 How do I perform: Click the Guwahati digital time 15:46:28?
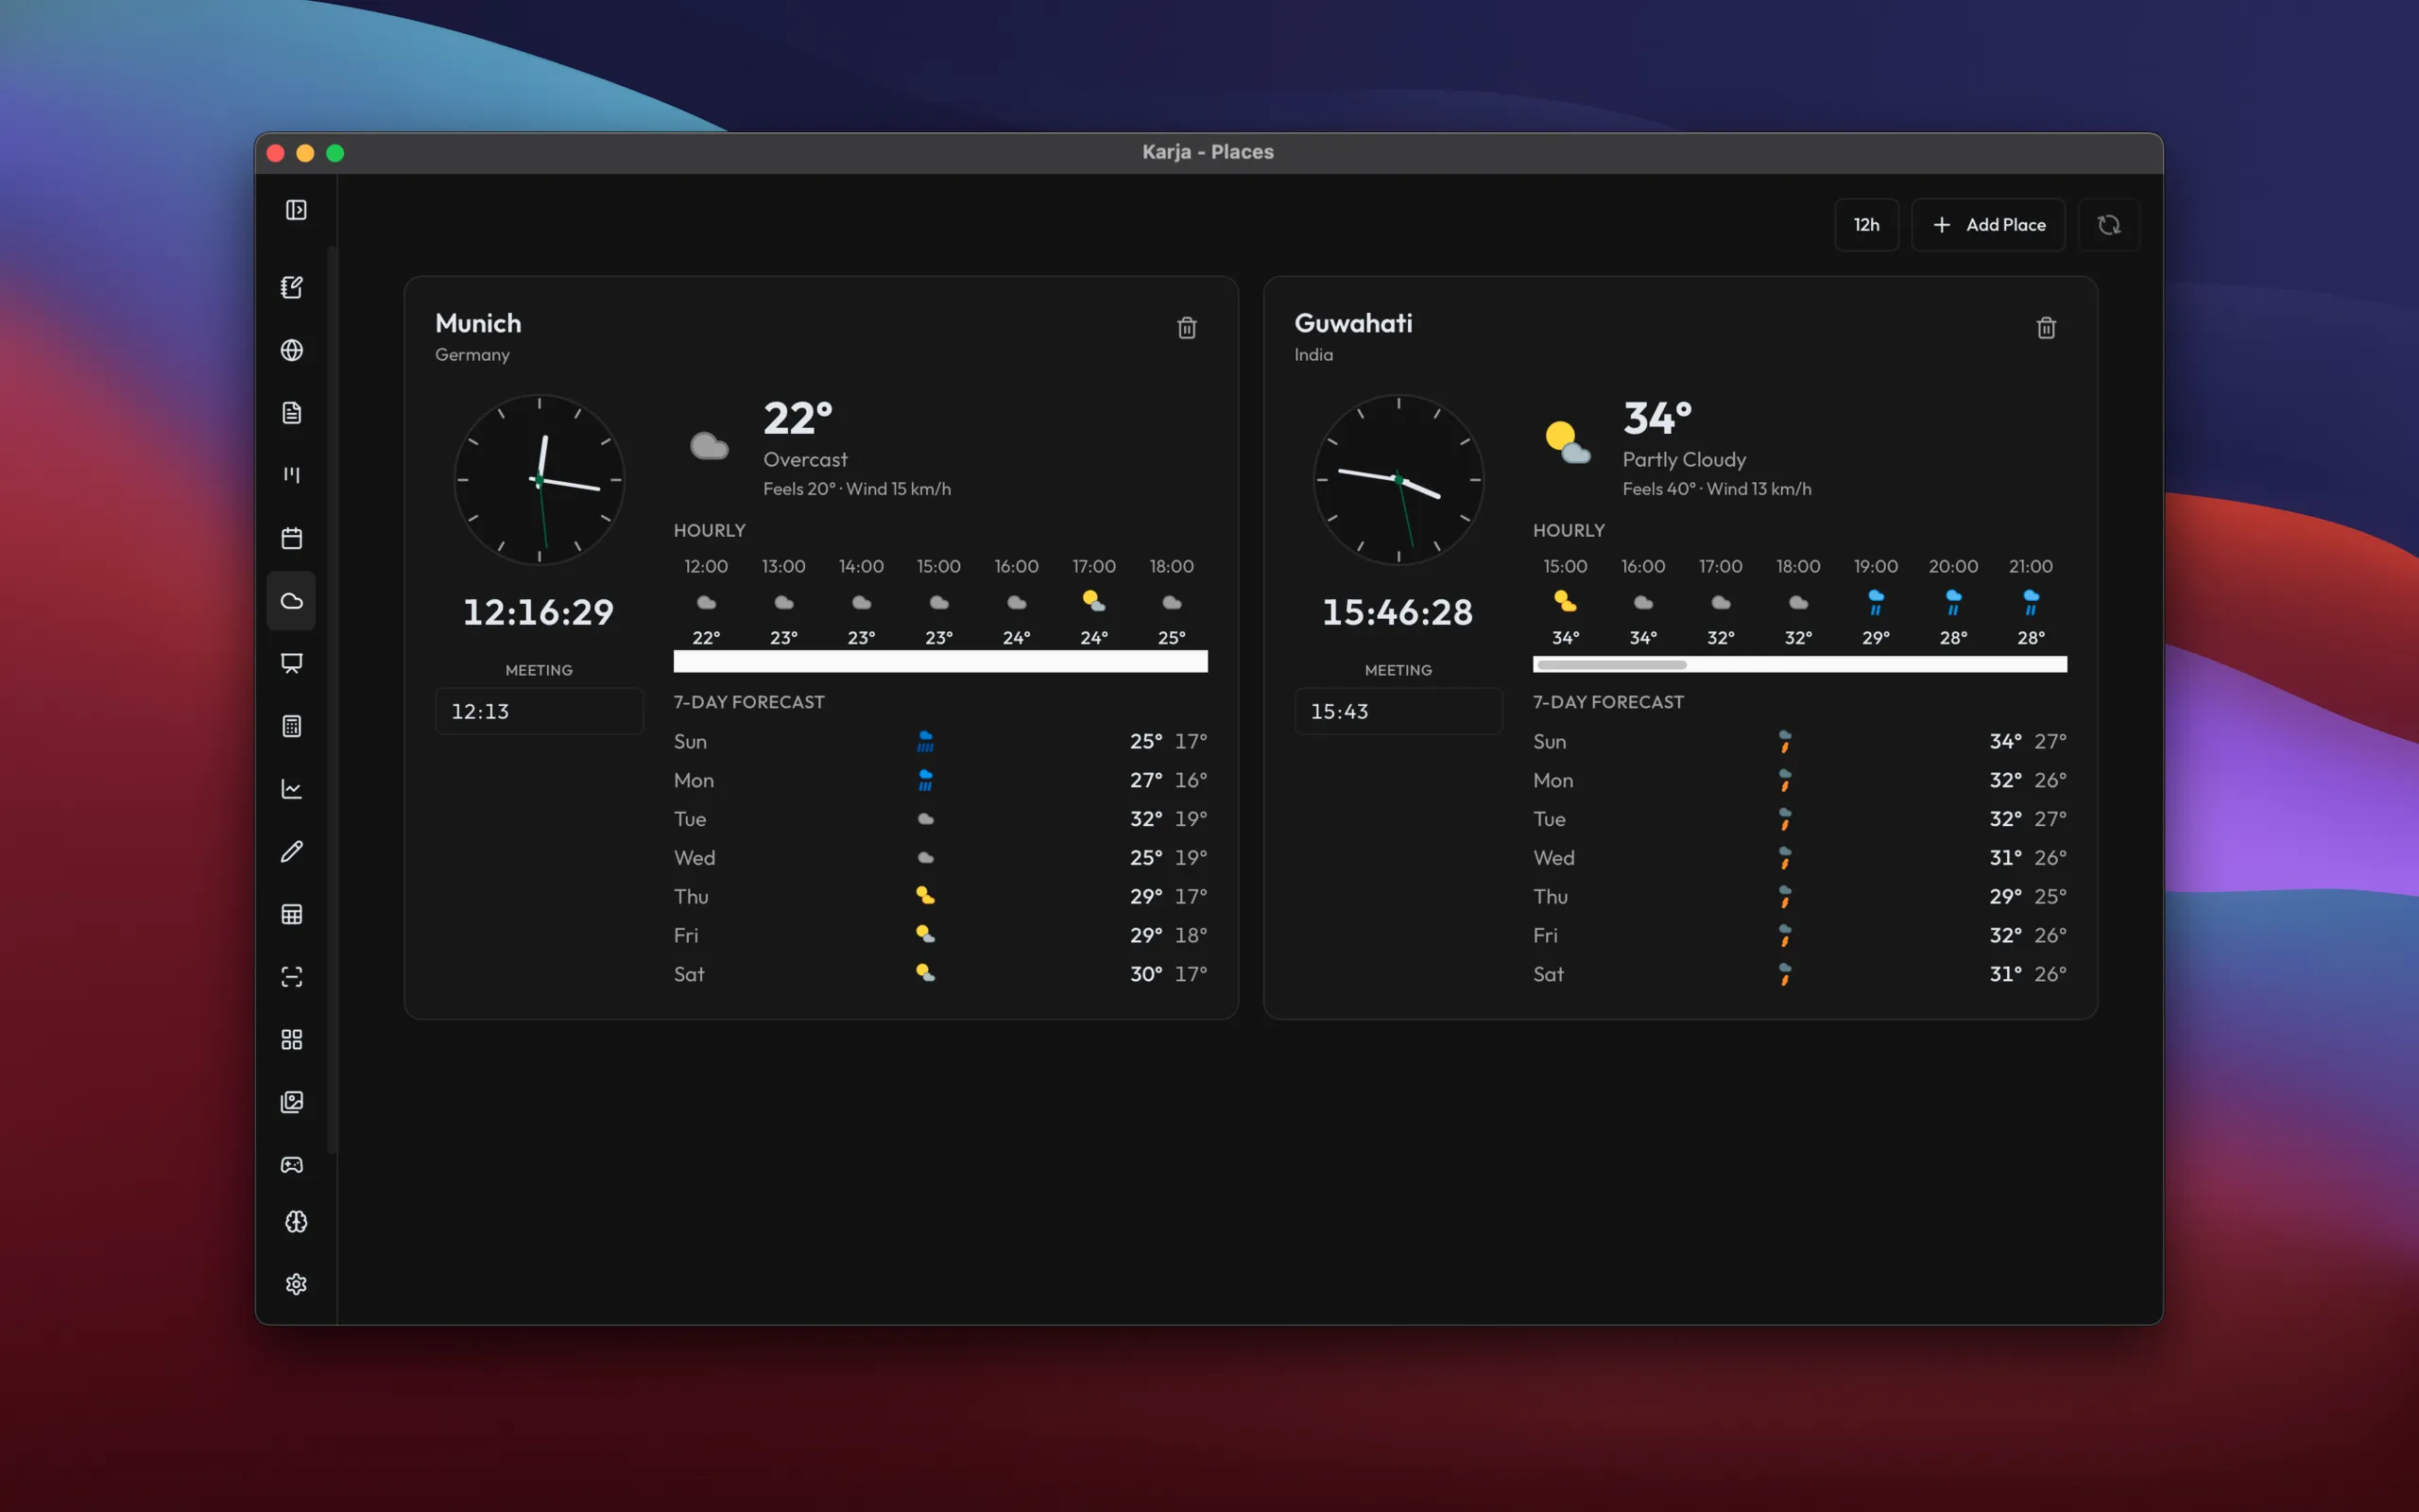(1398, 612)
